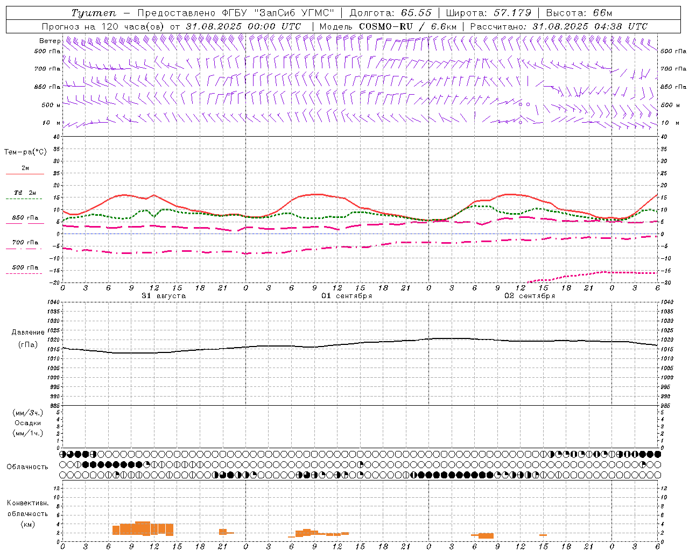This screenshot has height=551, width=689.
Task: Click the "02 сентября" date label
Action: point(529,296)
